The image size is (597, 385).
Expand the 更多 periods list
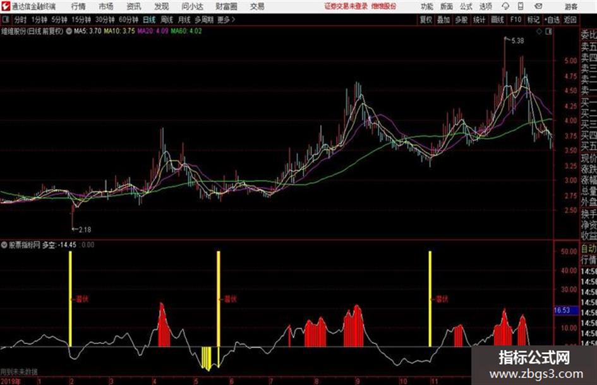click(x=226, y=20)
